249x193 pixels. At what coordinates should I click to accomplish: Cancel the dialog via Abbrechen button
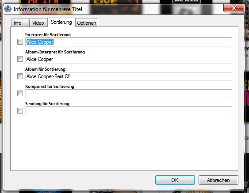[x=218, y=180]
